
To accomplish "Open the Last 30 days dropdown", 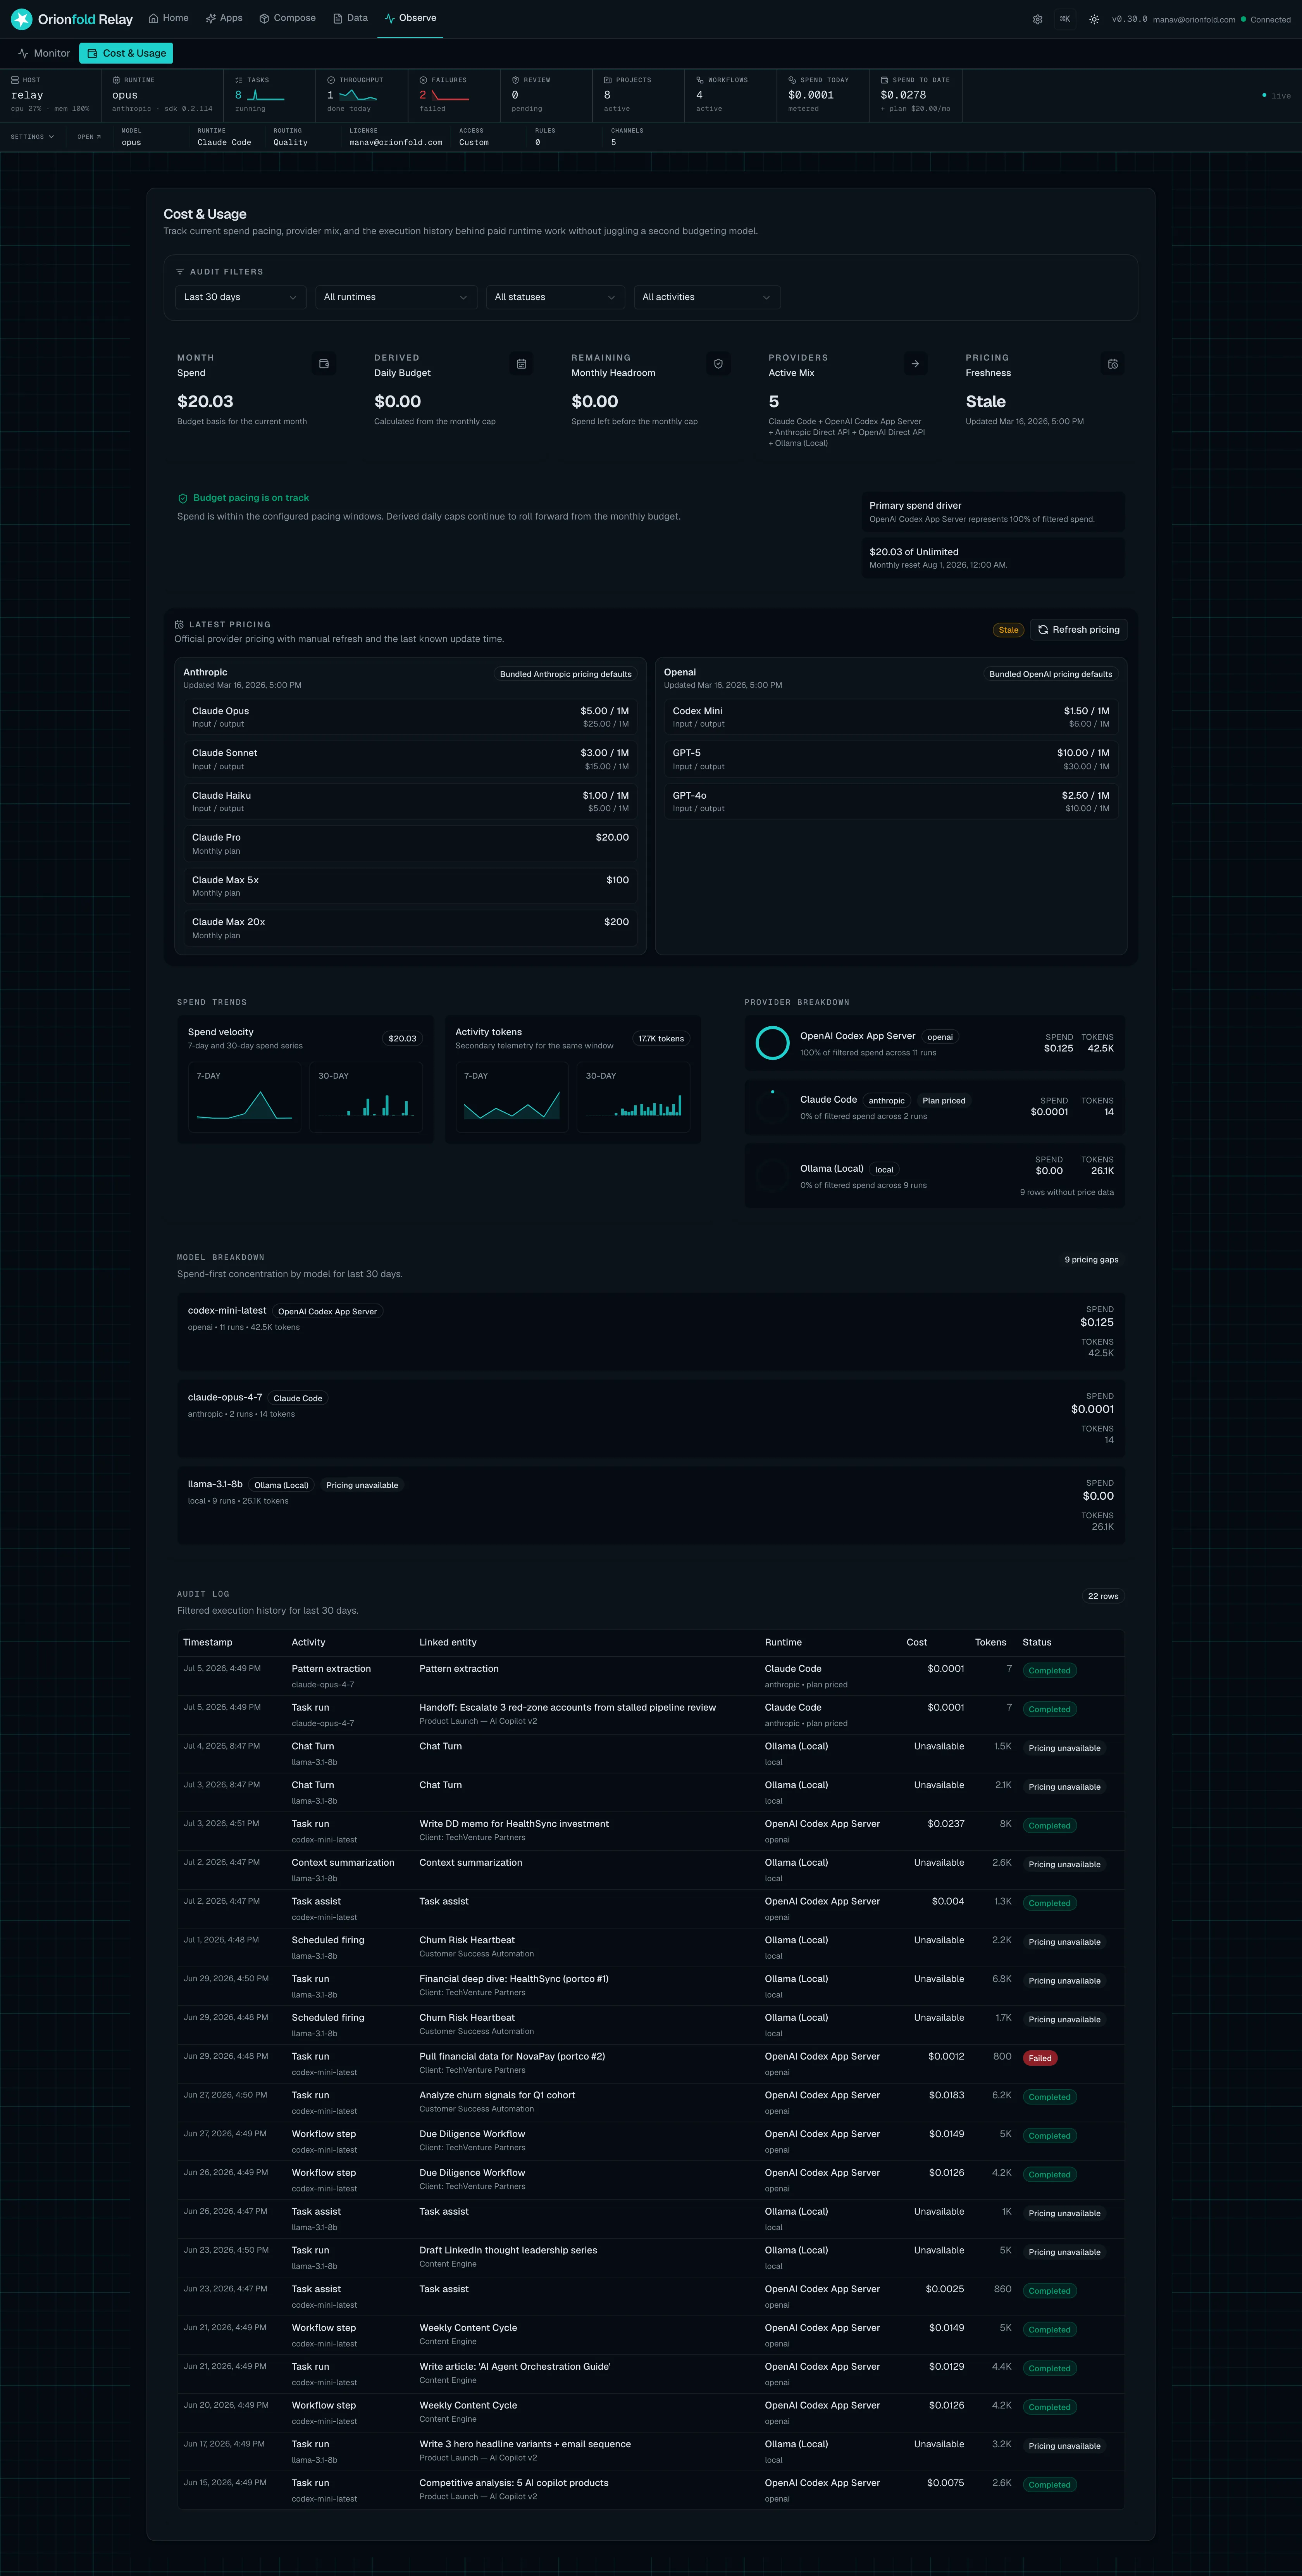I will 240,297.
